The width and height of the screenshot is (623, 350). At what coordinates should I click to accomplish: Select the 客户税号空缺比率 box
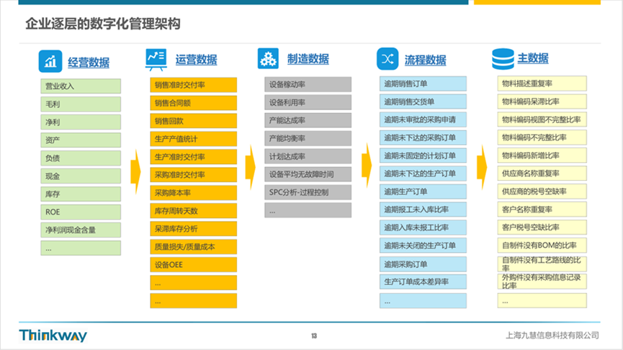[x=542, y=228]
